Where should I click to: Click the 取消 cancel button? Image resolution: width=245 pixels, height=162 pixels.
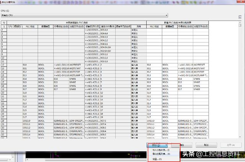pyautogui.click(x=206, y=145)
